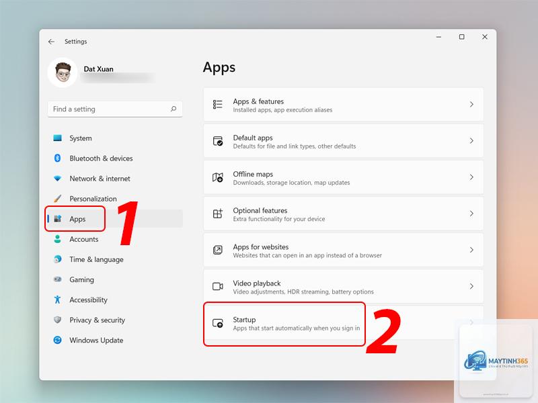Expand Apps & features chevron
Viewport: 538px width, 403px height.
point(471,105)
